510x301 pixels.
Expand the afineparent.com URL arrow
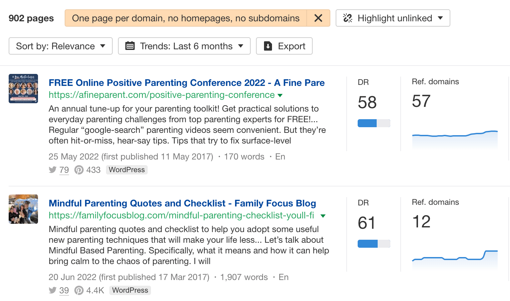click(x=280, y=96)
